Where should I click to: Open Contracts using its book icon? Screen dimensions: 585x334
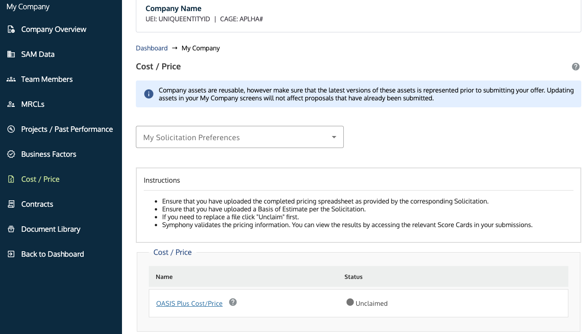click(11, 204)
